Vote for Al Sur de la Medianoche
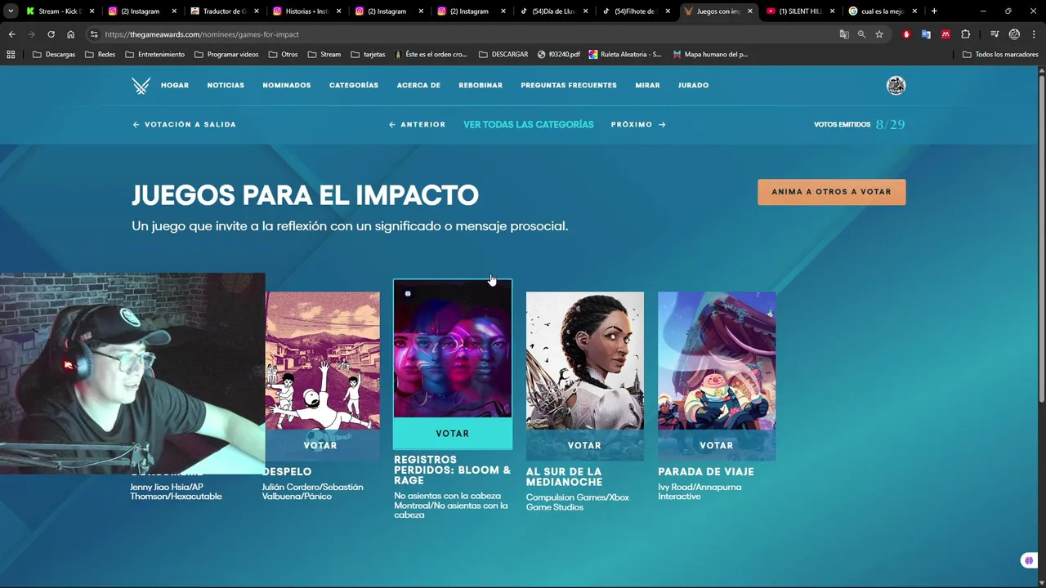This screenshot has width=1046, height=588. [x=584, y=446]
